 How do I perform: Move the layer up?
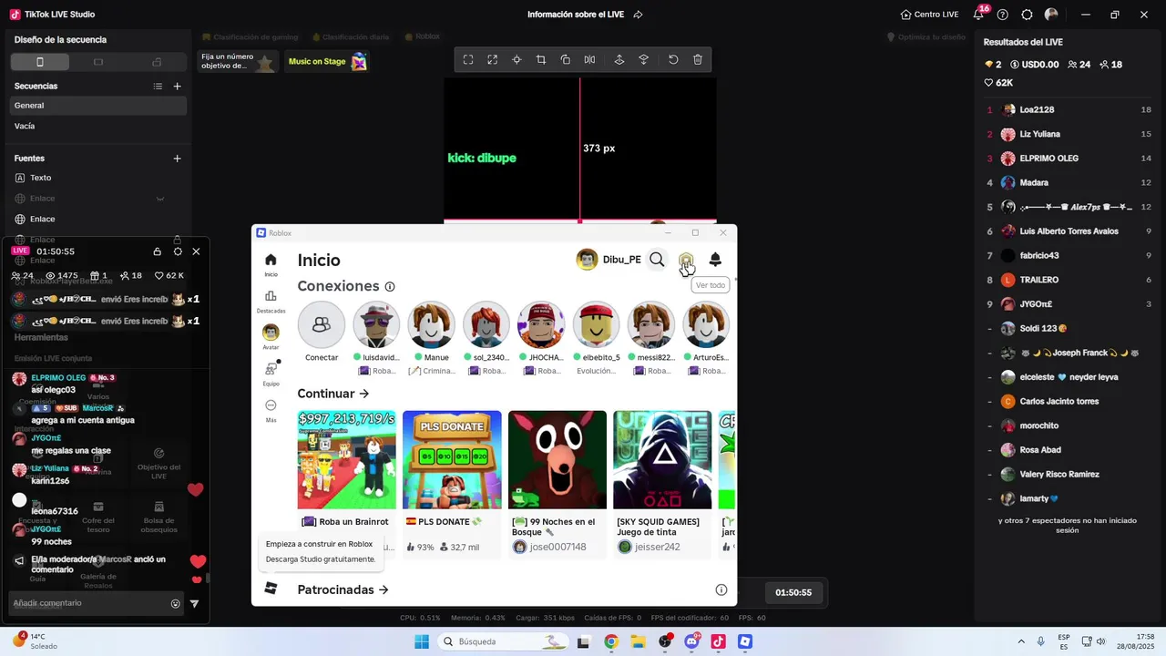tap(619, 60)
